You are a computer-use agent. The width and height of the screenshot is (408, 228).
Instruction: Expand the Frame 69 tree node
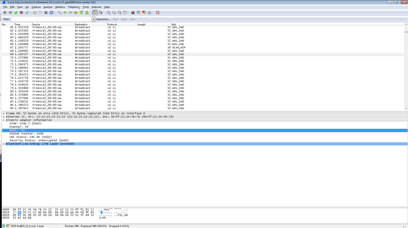pyautogui.click(x=4, y=113)
